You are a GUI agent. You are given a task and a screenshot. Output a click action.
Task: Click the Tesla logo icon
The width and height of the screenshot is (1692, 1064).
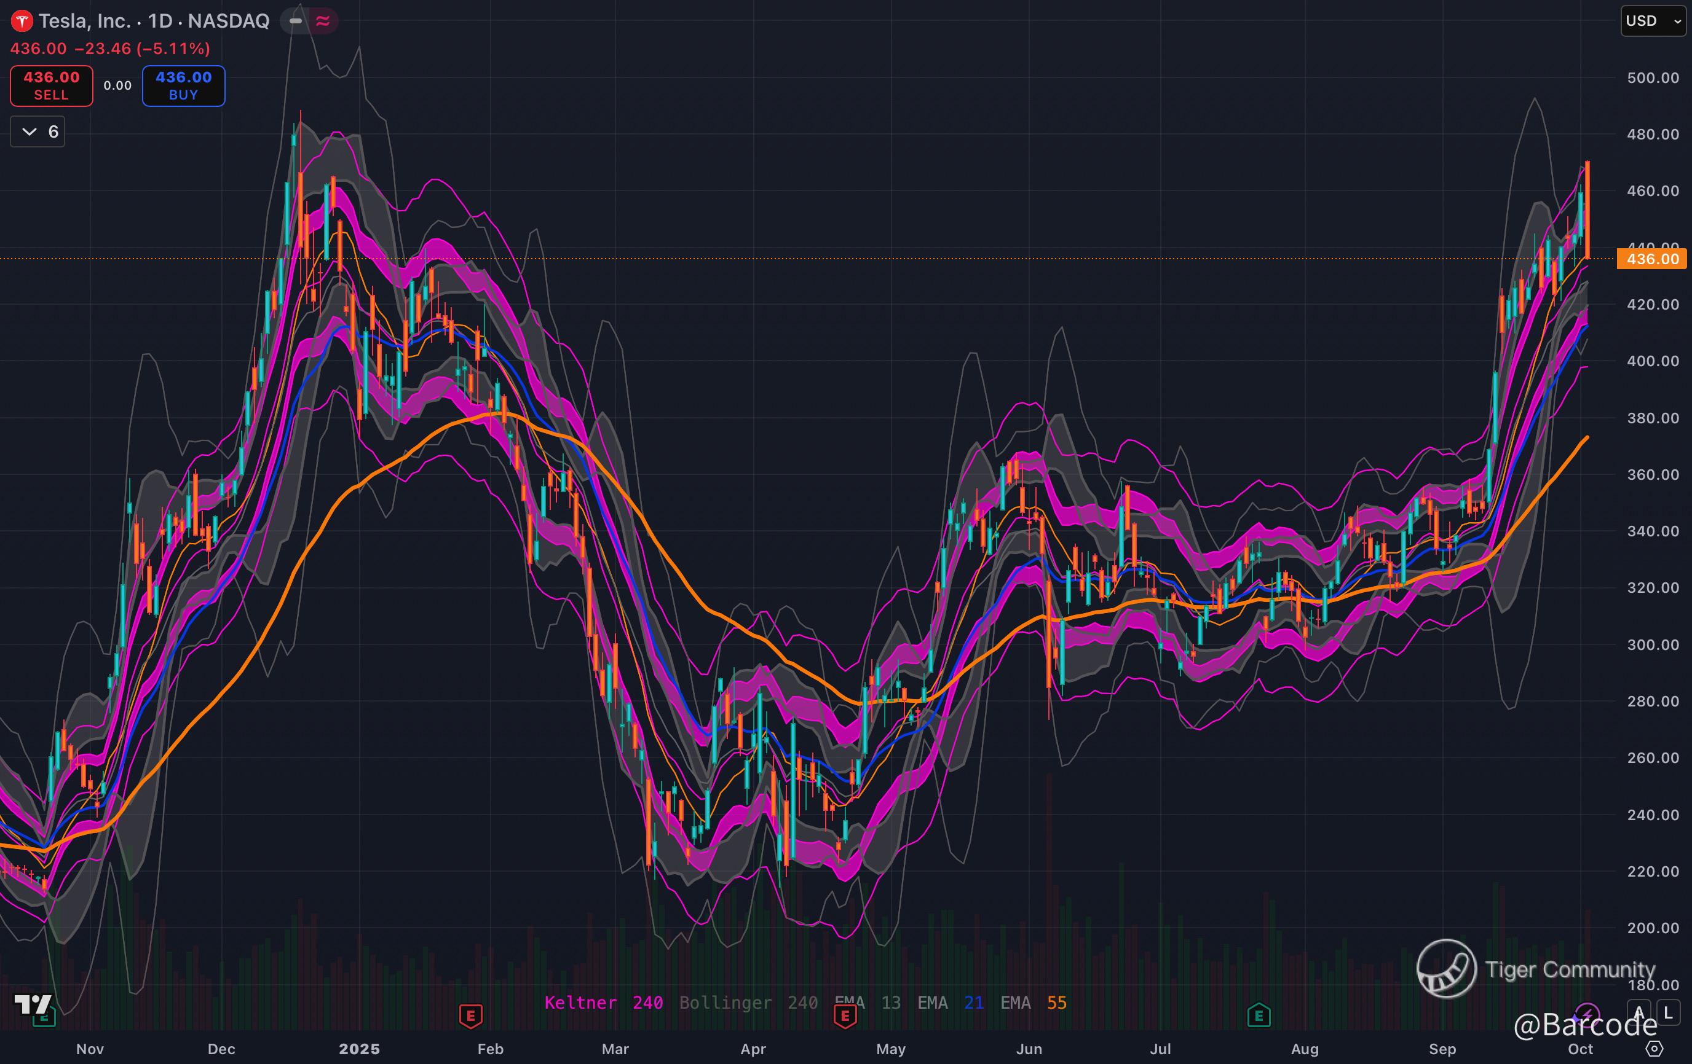(22, 21)
